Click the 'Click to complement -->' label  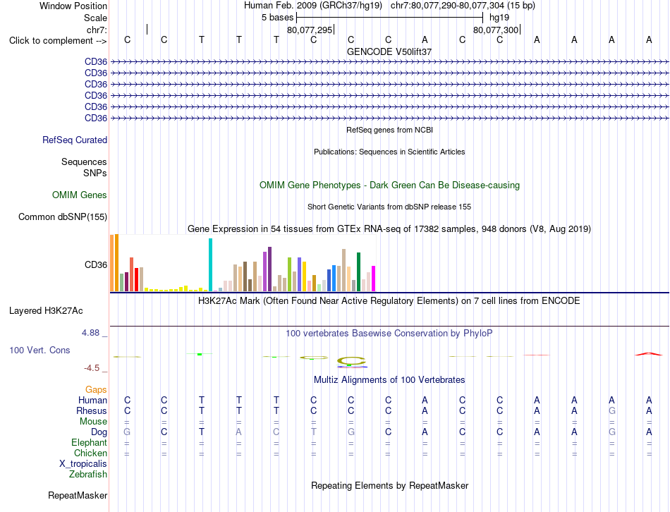(58, 41)
